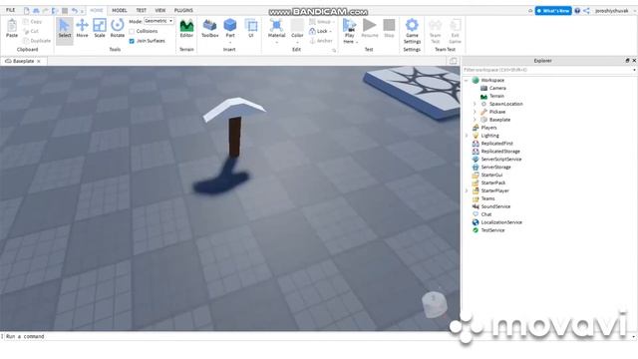Open the Lock dropdown
This screenshot has width=638, height=359.
pos(320,31)
